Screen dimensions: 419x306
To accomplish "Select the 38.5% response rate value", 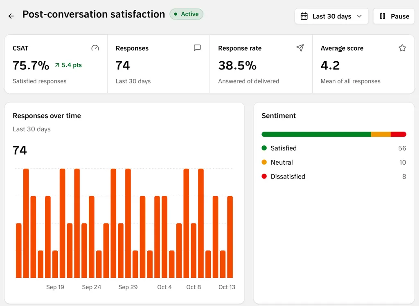I will pyautogui.click(x=237, y=65).
